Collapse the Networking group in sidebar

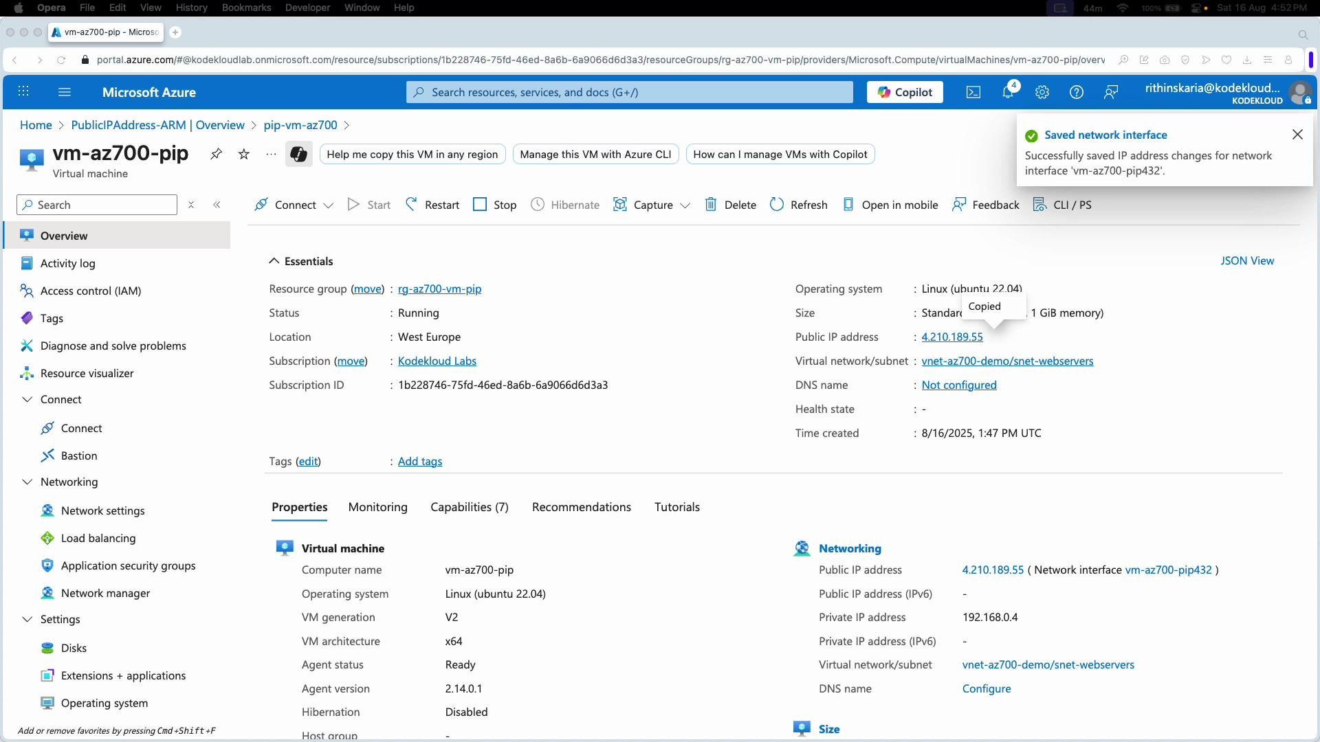27,482
